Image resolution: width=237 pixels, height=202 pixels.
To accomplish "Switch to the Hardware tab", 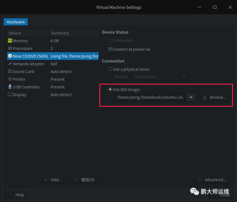I will 16,22.
